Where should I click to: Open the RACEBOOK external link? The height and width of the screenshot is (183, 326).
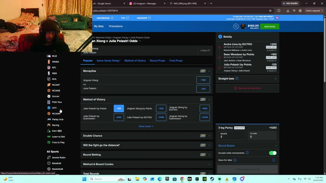105,18
